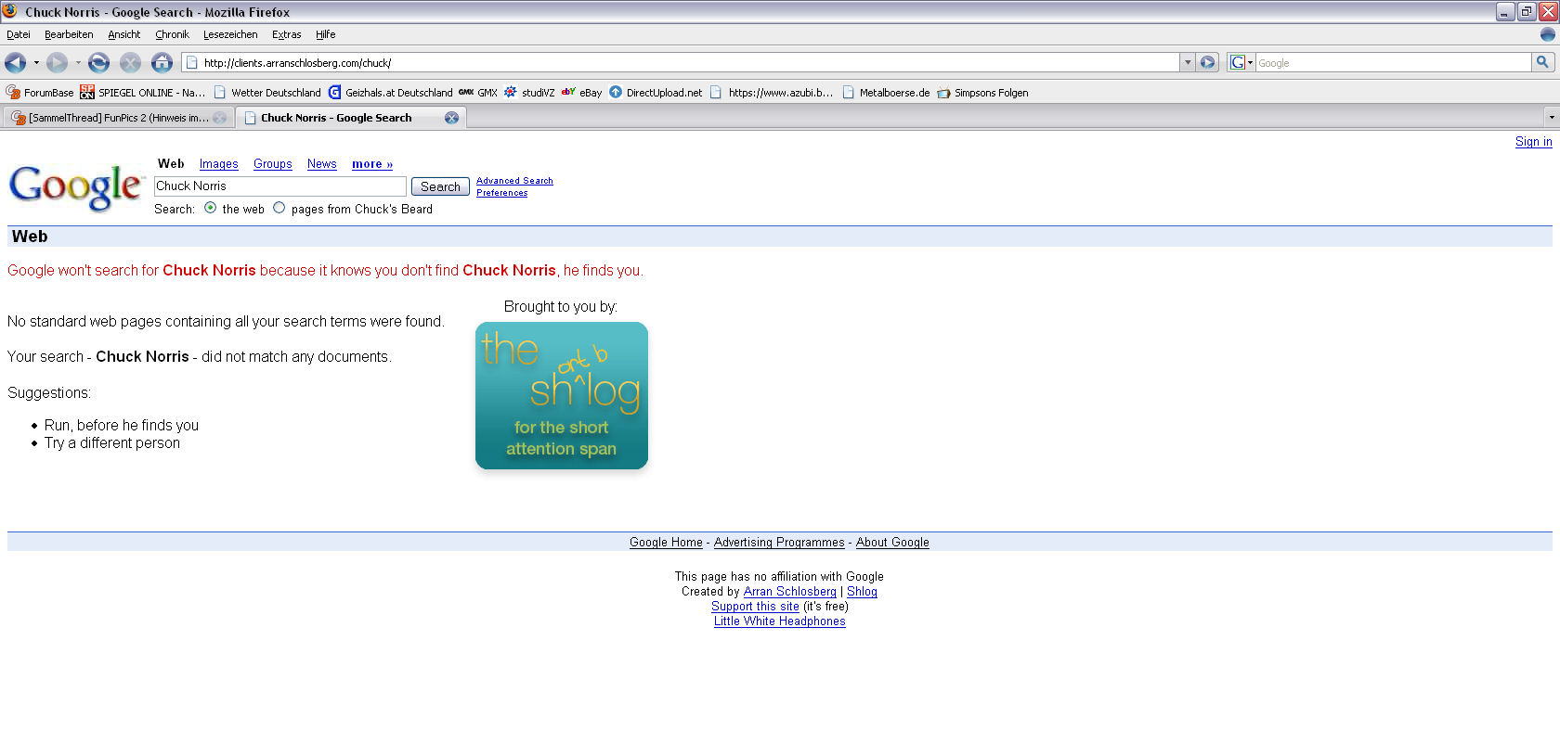Open the address bar history dropdown
1560x730 pixels.
click(1187, 62)
